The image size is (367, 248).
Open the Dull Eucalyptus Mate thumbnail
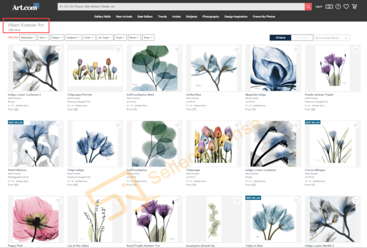coord(154,68)
